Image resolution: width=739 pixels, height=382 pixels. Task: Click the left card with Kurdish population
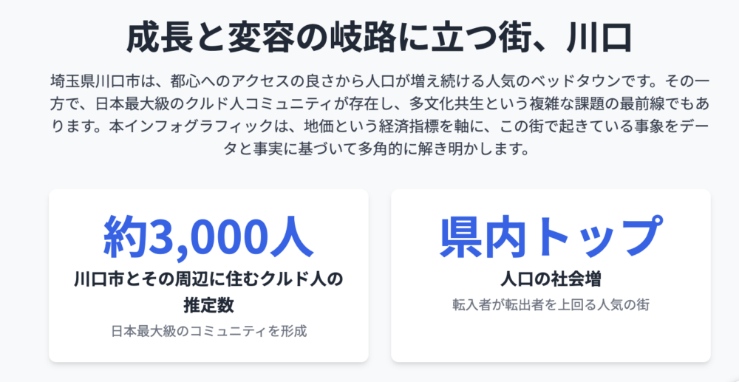click(x=209, y=276)
